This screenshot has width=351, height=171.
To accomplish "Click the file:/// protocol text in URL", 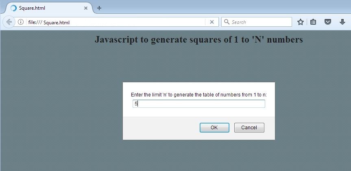I will coord(35,23).
